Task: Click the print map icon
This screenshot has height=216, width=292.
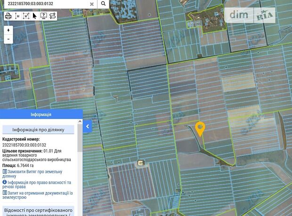Action: coord(8,15)
